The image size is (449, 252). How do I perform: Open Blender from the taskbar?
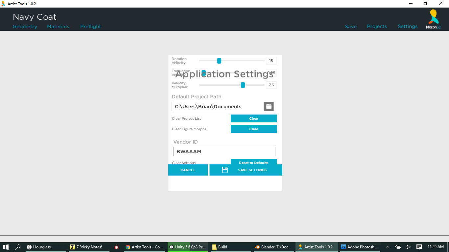click(273, 247)
